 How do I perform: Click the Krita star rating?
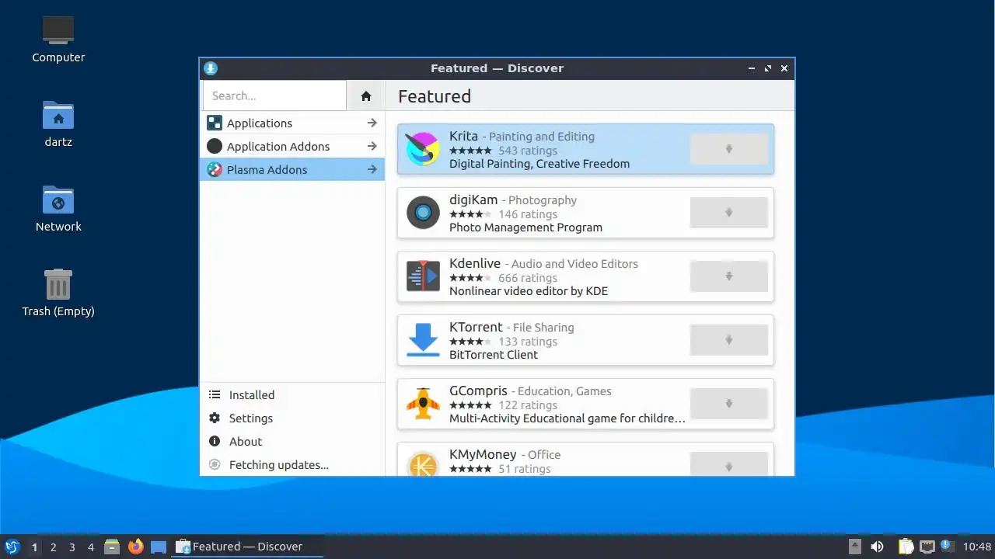pos(470,151)
